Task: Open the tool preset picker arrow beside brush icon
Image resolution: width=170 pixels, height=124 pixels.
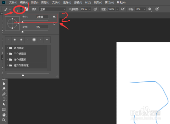Action: tap(10, 9)
